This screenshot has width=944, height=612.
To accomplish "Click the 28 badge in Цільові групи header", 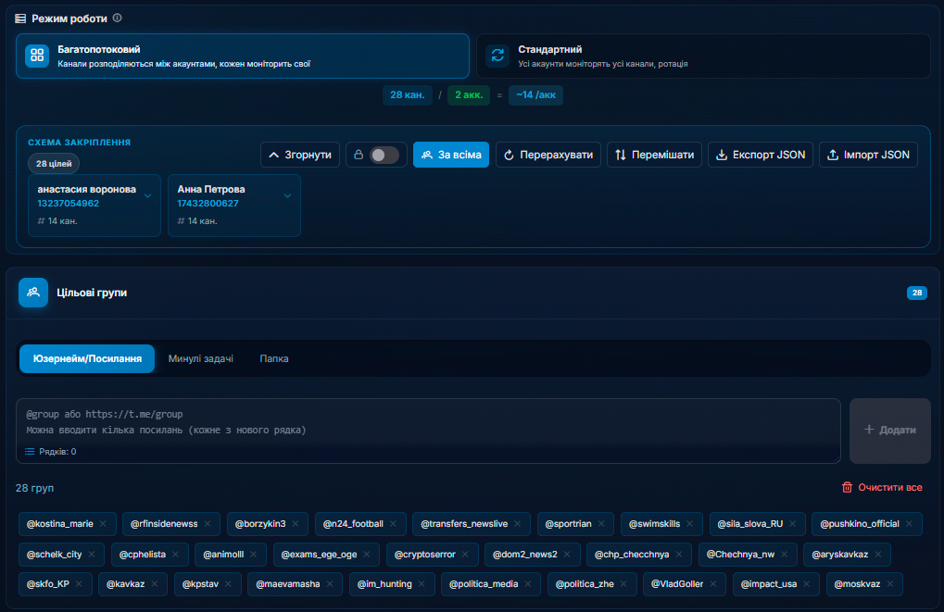I will [x=917, y=293].
